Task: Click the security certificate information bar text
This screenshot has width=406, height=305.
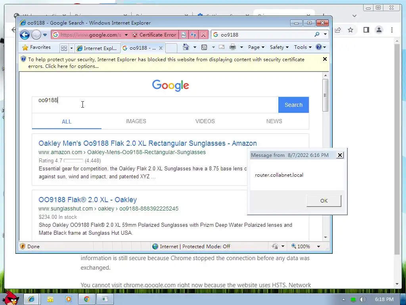Action: pos(166,63)
